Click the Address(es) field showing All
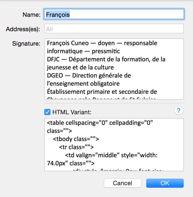193x197 pixels. tap(114, 29)
